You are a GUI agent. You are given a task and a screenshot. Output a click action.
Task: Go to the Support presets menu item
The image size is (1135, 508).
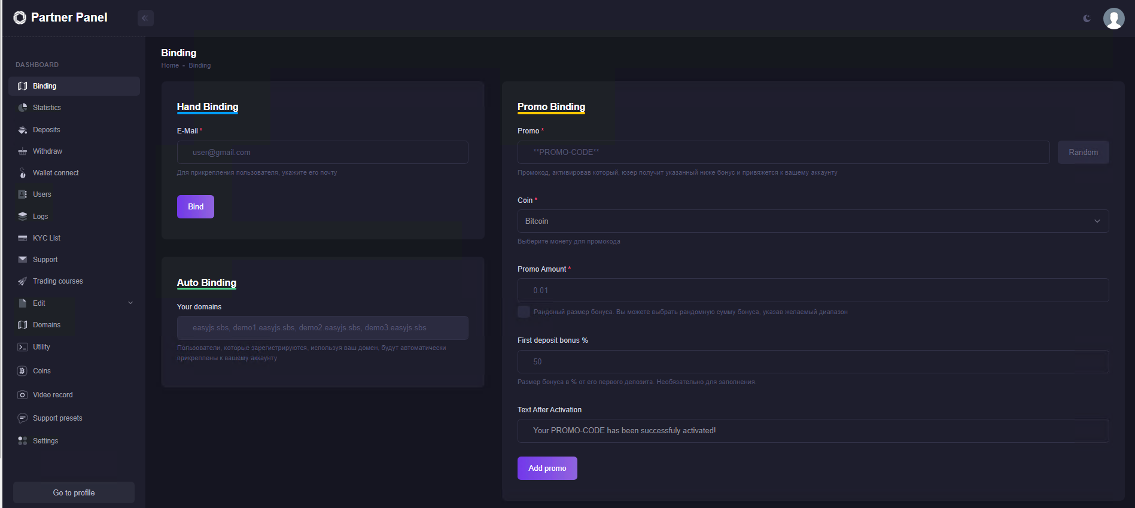[x=57, y=418]
